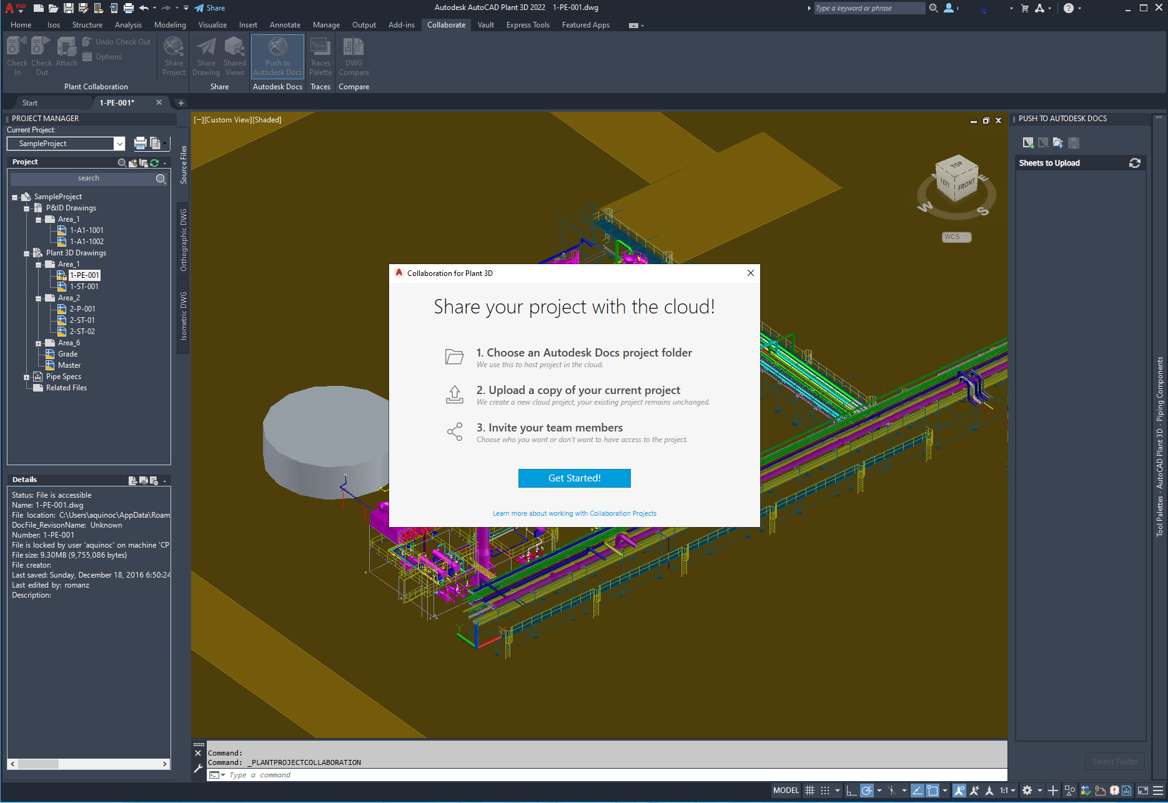
Task: Select the 2-P-001 drawing
Action: coord(82,309)
